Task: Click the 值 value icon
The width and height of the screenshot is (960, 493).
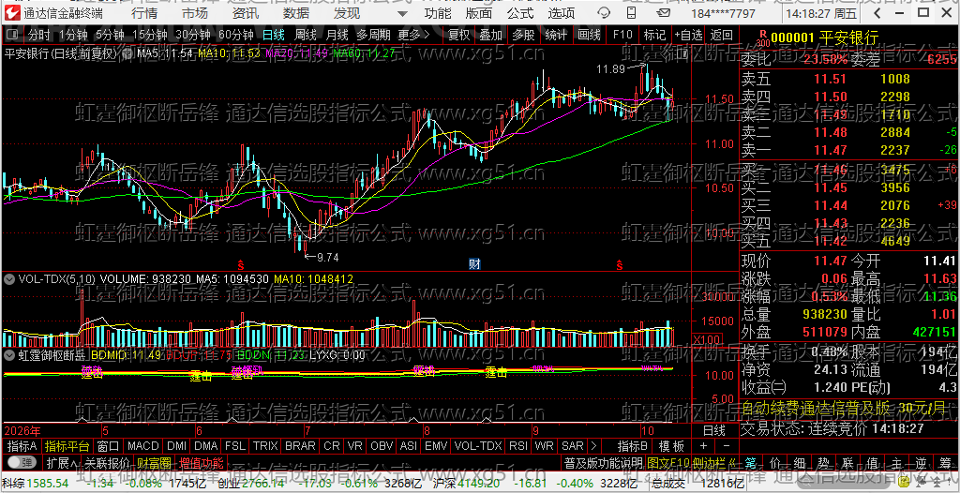Action: [872, 462]
